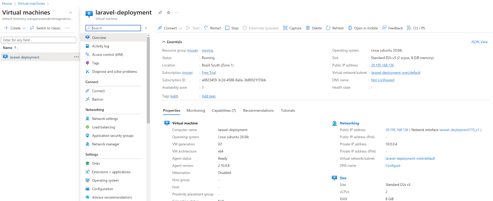
Task: Switch to the Tutorials tab
Action: click(288, 111)
